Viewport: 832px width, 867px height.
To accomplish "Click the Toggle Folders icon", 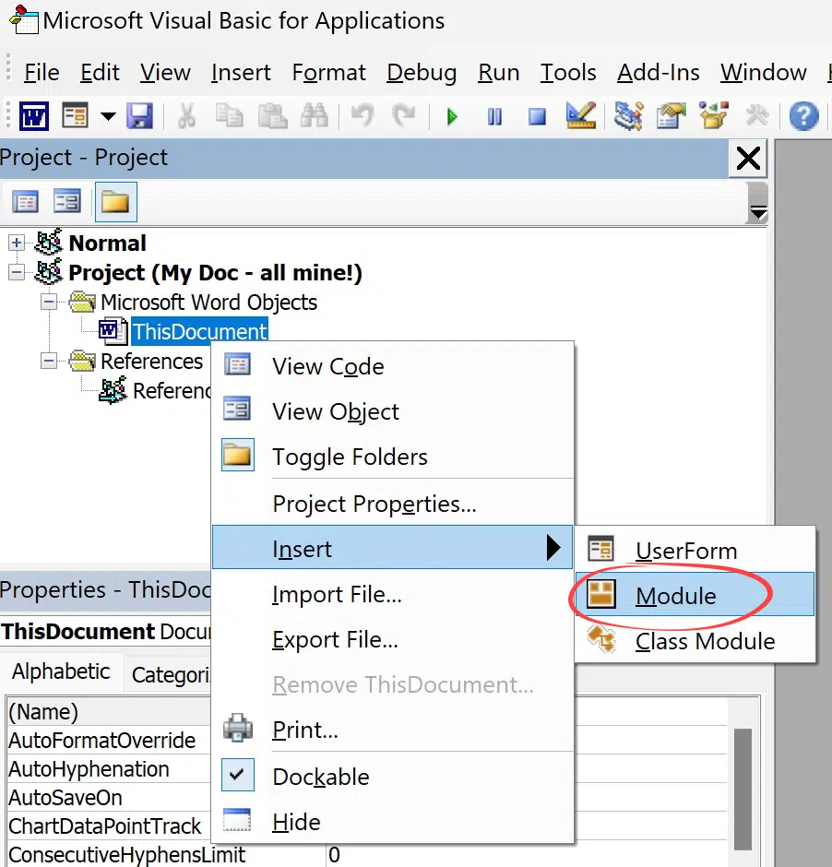I will point(115,201).
